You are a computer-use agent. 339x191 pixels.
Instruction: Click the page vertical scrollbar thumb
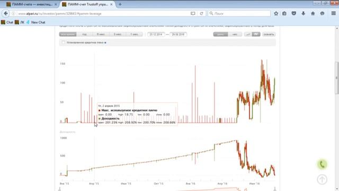click(x=337, y=78)
